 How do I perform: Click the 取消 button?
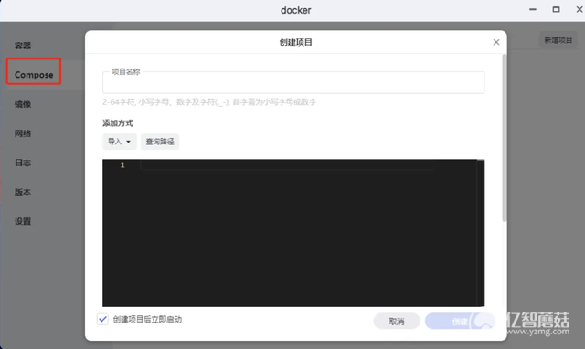[397, 321]
